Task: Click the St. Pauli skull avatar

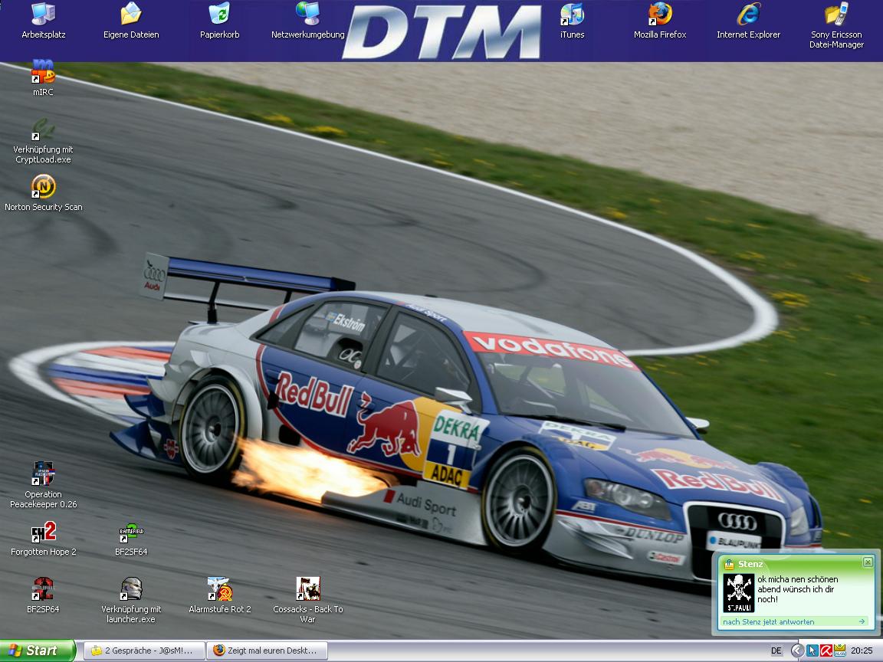Action: coord(738,593)
